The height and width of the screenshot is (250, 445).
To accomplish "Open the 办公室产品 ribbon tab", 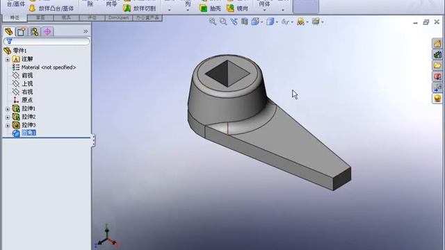I will tap(147, 18).
